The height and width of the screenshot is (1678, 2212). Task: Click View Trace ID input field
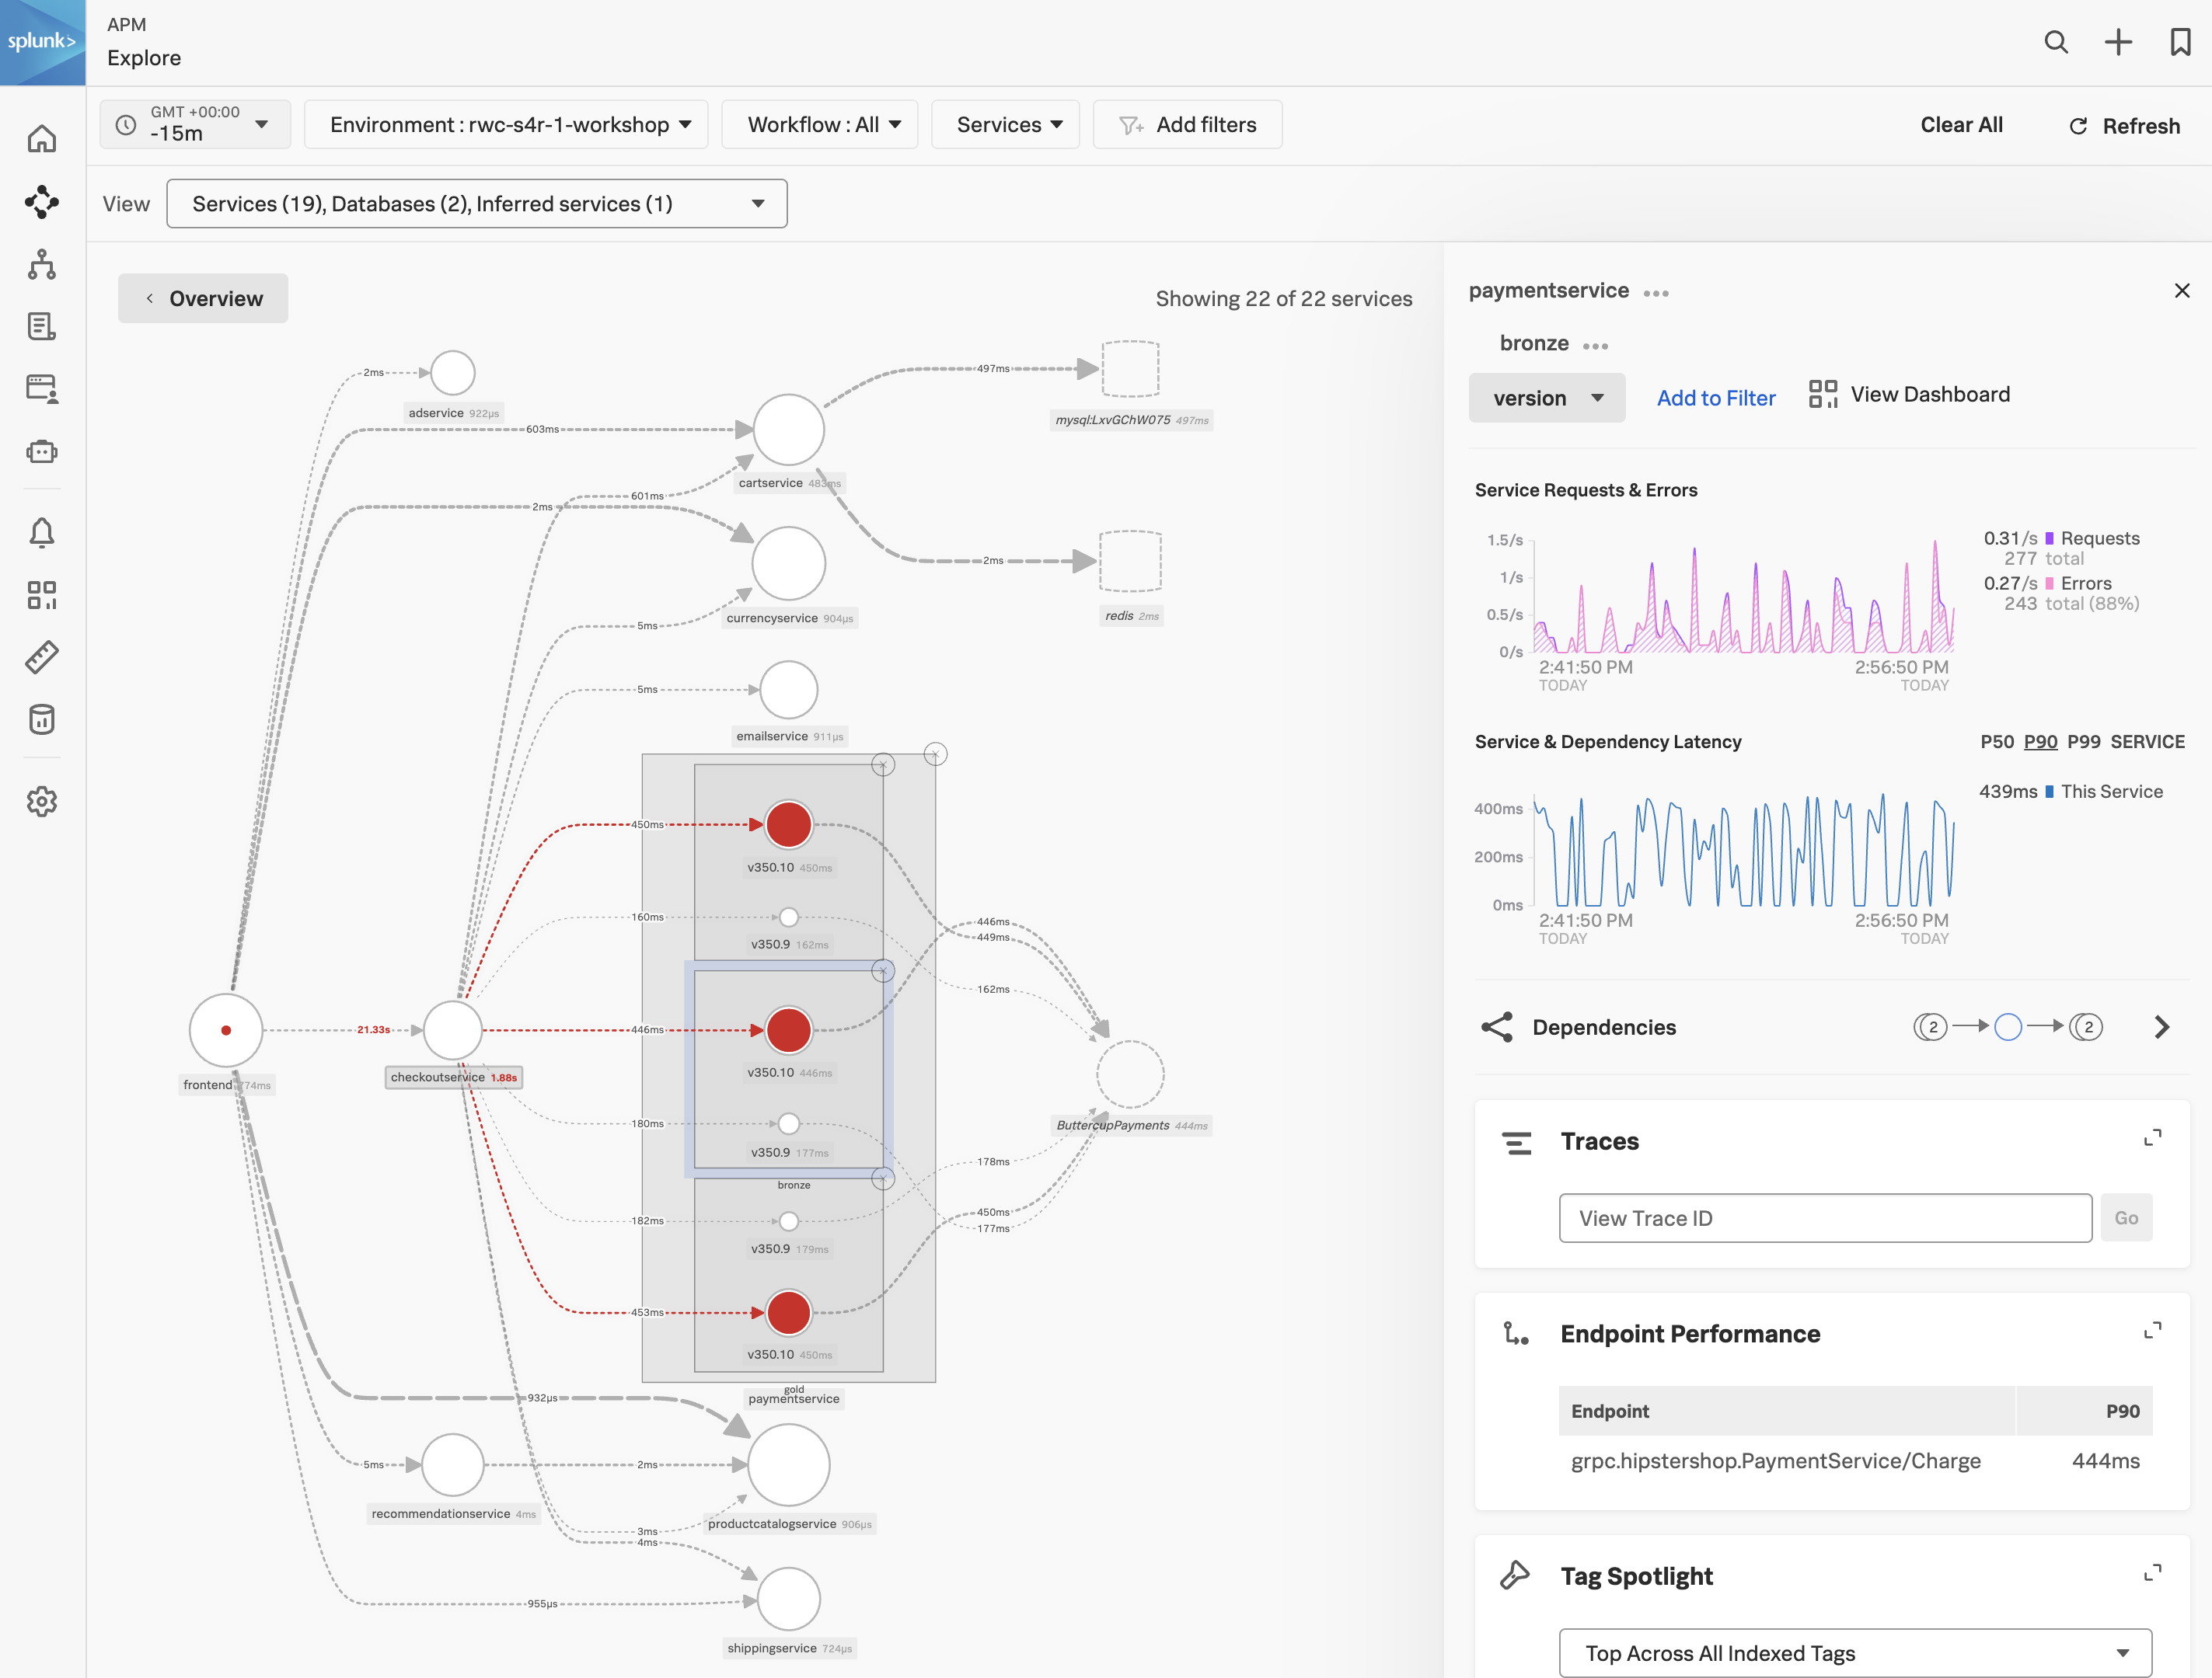pyautogui.click(x=1826, y=1218)
